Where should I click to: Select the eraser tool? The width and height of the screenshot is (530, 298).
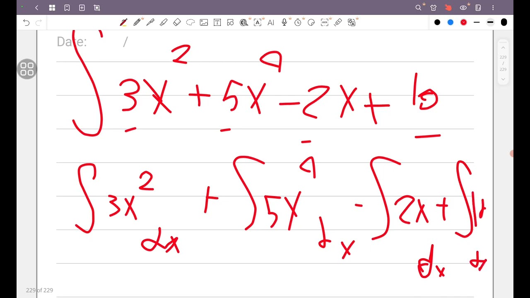pos(177,22)
